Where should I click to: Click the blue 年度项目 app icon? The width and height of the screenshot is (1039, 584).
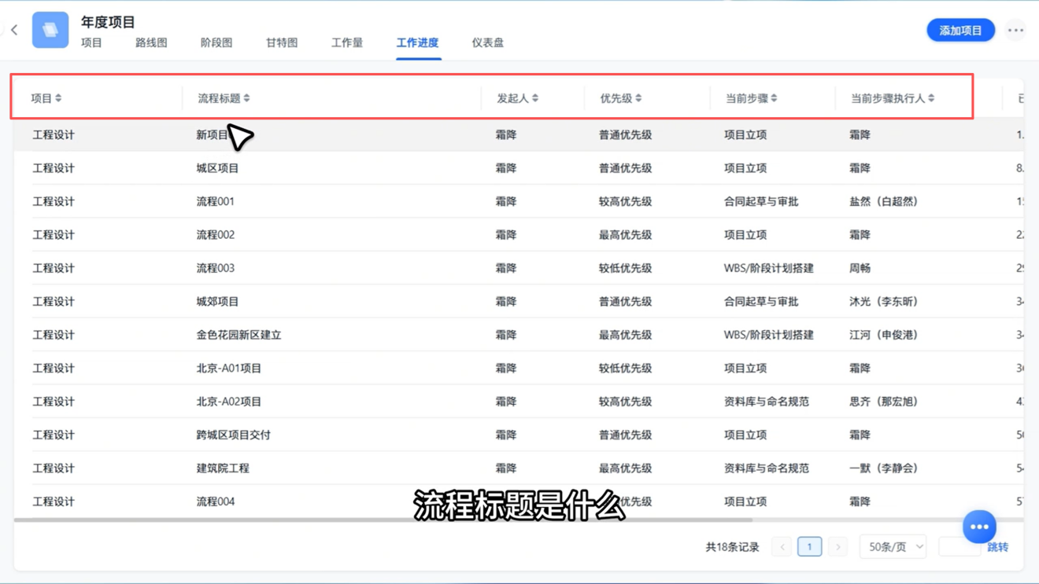[x=50, y=30]
